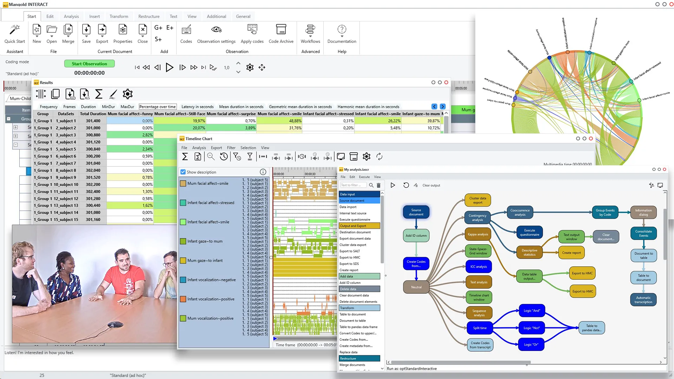Screen dimensions: 674x379
Task: Click the zoom magnifier in Timeline Chart
Action: (x=211, y=157)
